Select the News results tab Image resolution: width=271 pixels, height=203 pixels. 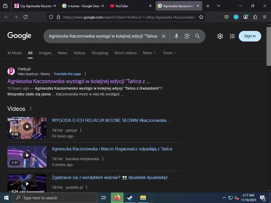tap(62, 53)
